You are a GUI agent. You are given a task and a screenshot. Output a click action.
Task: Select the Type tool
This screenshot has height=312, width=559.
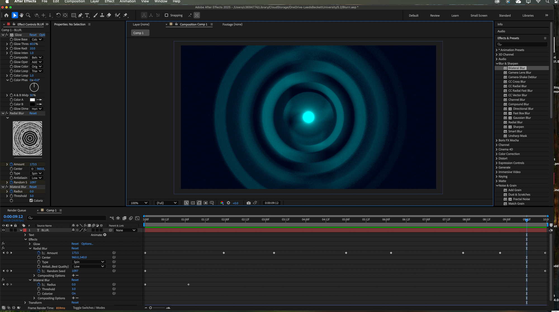(87, 15)
